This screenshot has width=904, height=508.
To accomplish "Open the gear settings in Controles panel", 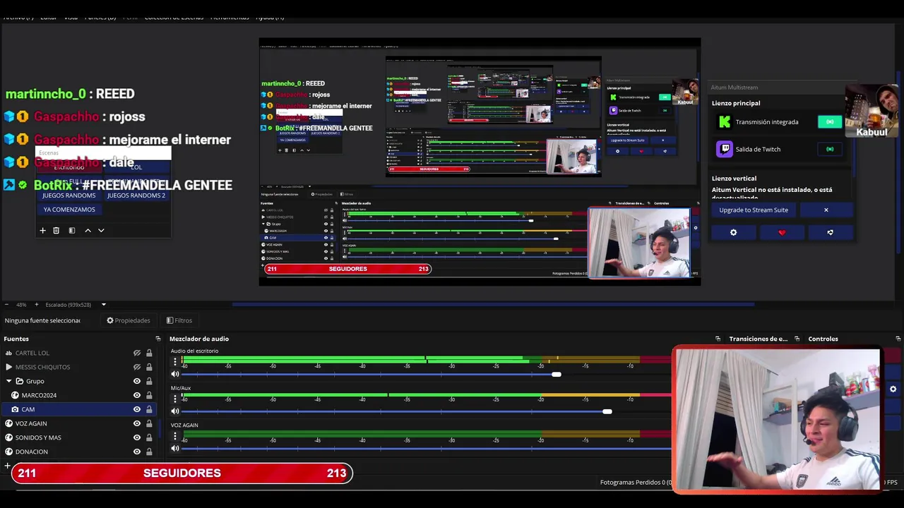I will point(893,389).
